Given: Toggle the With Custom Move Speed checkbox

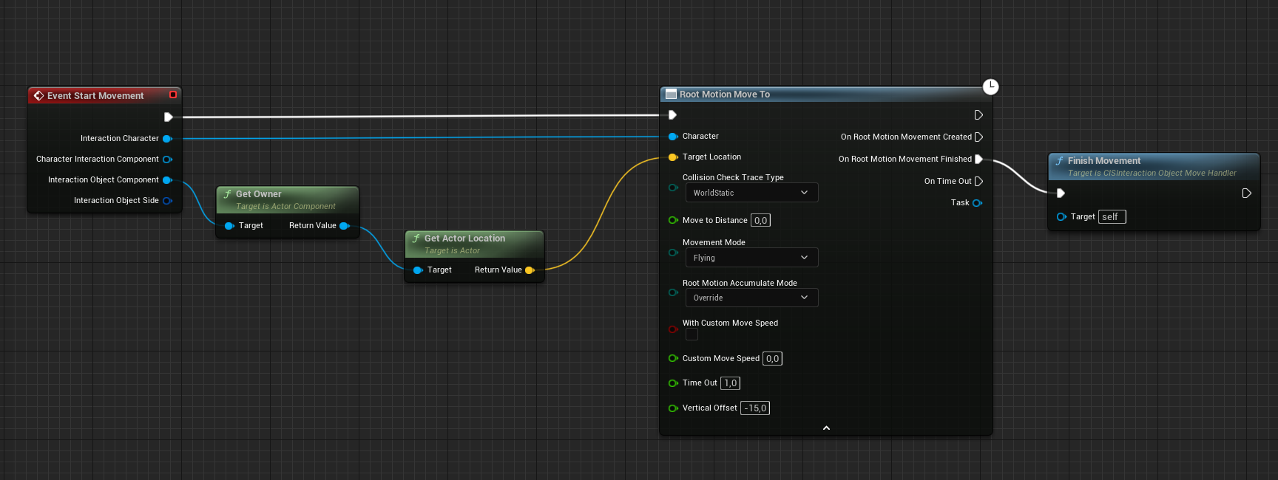Looking at the screenshot, I should click(x=692, y=335).
